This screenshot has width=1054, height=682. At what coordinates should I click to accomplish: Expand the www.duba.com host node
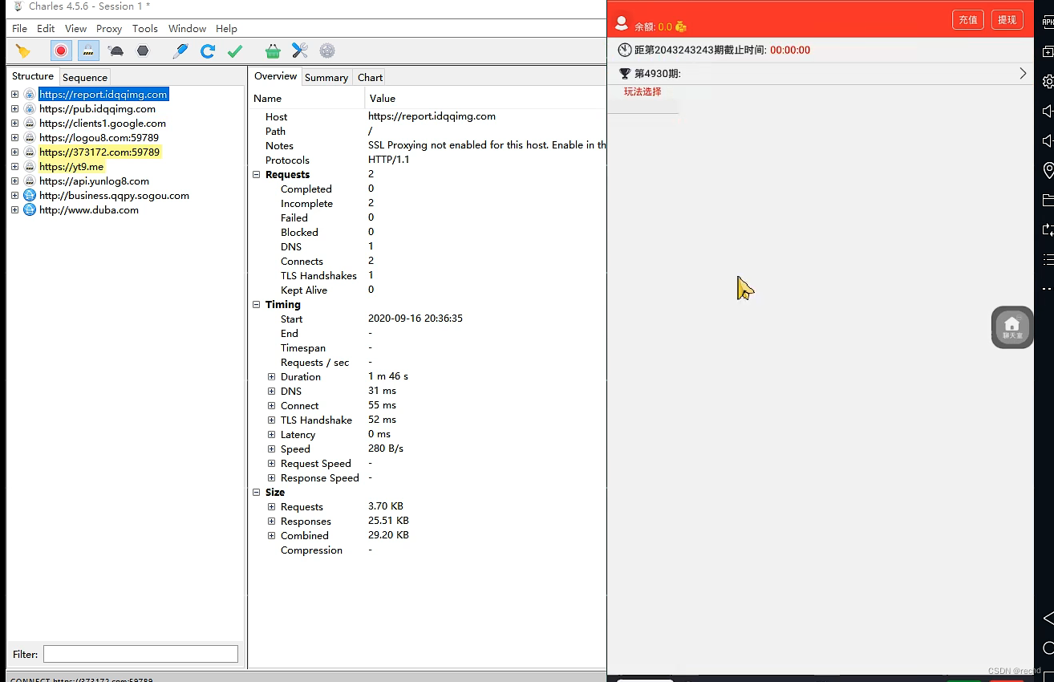point(14,210)
